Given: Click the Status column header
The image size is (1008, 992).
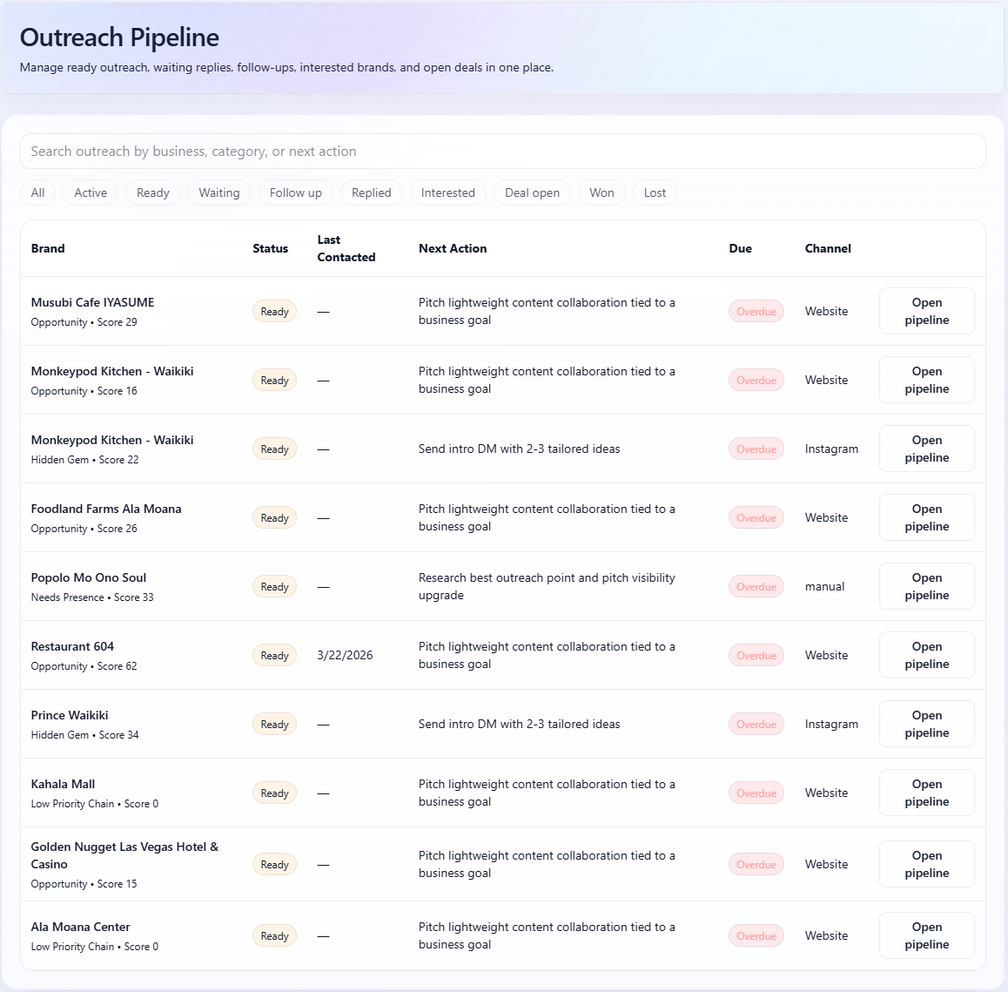Looking at the screenshot, I should 270,248.
